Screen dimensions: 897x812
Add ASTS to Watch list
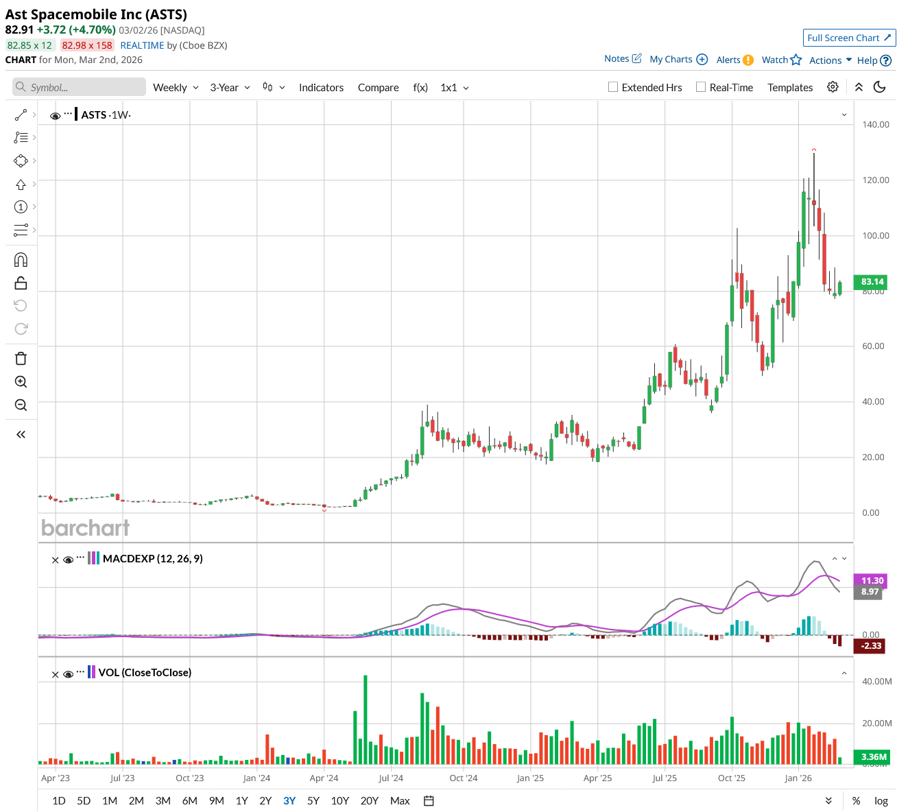coord(782,60)
